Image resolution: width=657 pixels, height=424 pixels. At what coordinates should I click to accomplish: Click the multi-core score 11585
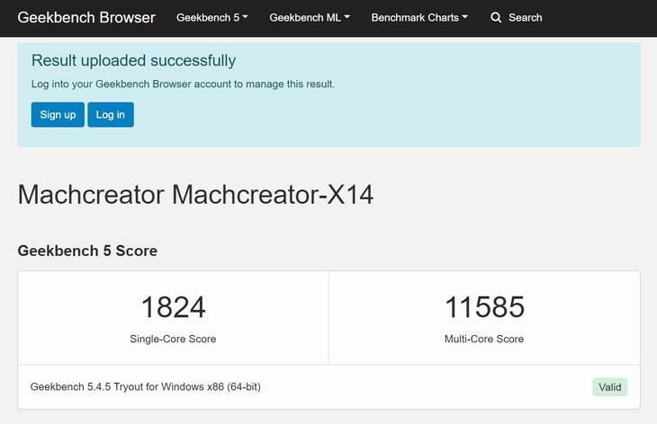click(484, 307)
